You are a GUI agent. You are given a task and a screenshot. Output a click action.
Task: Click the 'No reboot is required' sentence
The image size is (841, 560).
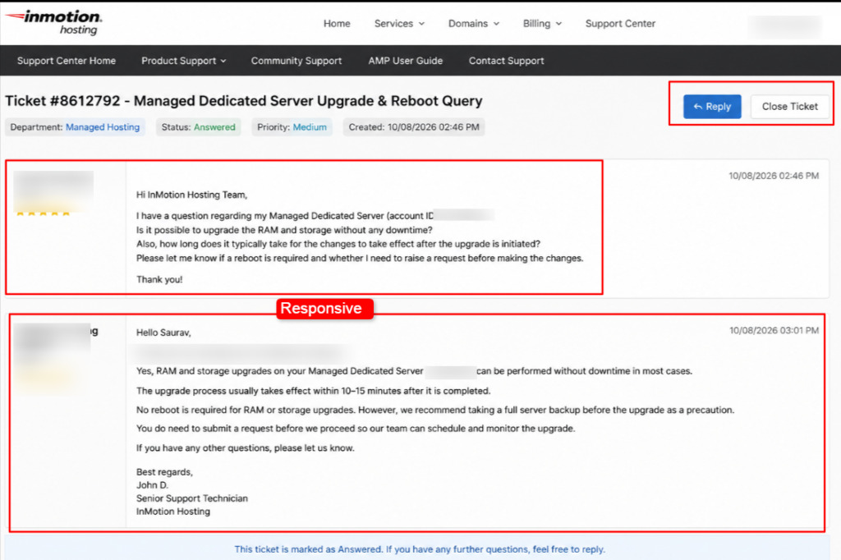click(x=246, y=410)
